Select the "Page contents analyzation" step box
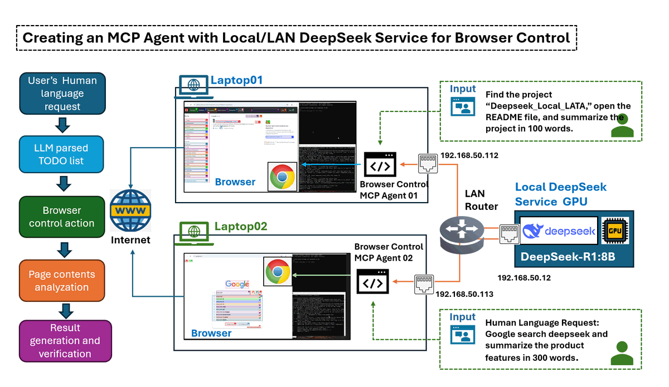669x387 pixels. (x=62, y=281)
